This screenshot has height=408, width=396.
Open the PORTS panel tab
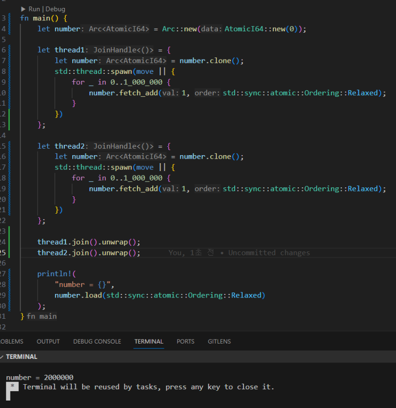pyautogui.click(x=186, y=341)
